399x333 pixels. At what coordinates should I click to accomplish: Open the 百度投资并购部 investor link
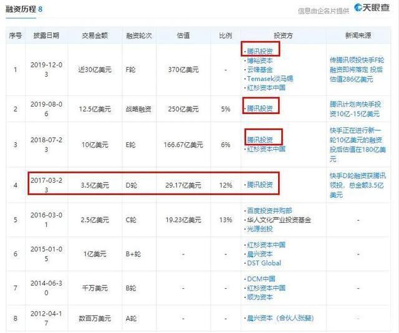[269, 211]
